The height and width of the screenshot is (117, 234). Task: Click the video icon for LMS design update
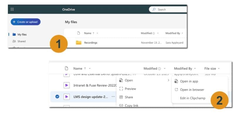tap(67, 97)
